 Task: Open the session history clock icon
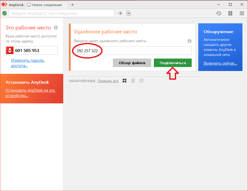(219, 13)
